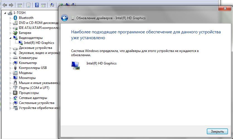
Task: Click the Закрыть button
Action: (217, 131)
